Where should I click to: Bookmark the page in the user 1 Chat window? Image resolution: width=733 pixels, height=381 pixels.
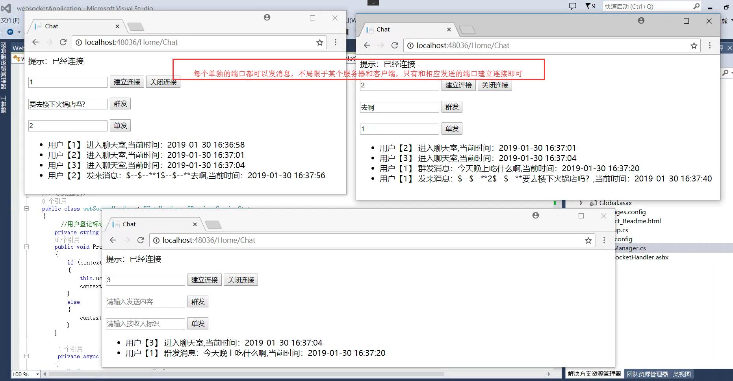[x=320, y=43]
